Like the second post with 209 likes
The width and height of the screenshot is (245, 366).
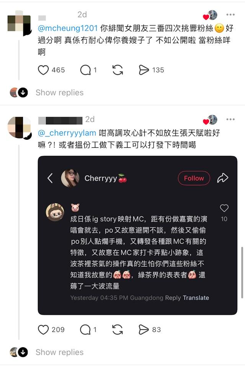click(43, 330)
